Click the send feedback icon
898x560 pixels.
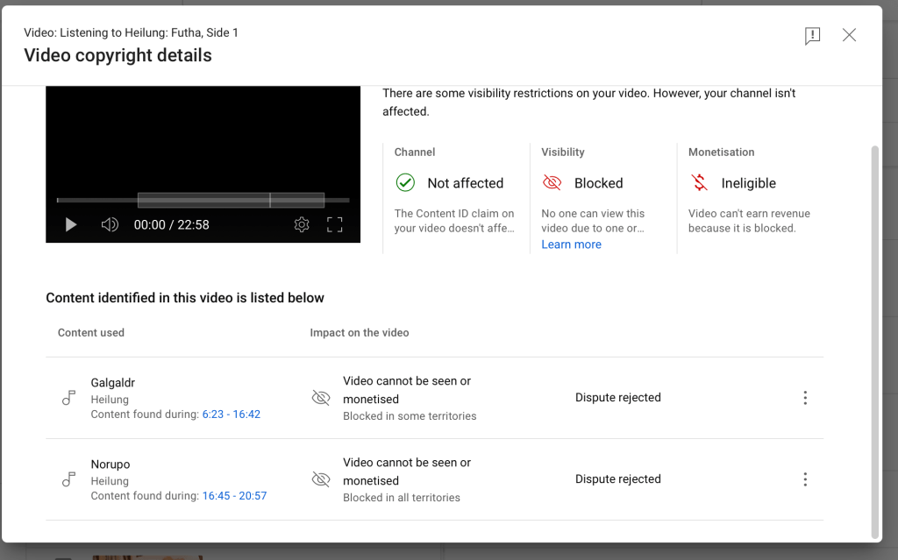(813, 36)
